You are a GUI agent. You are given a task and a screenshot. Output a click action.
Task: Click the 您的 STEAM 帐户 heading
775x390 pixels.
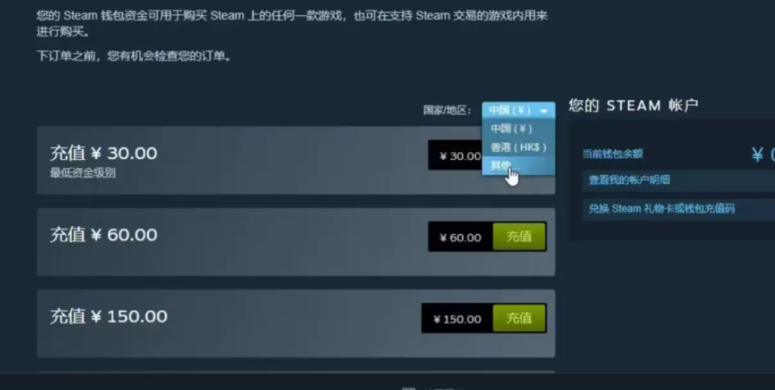[633, 105]
